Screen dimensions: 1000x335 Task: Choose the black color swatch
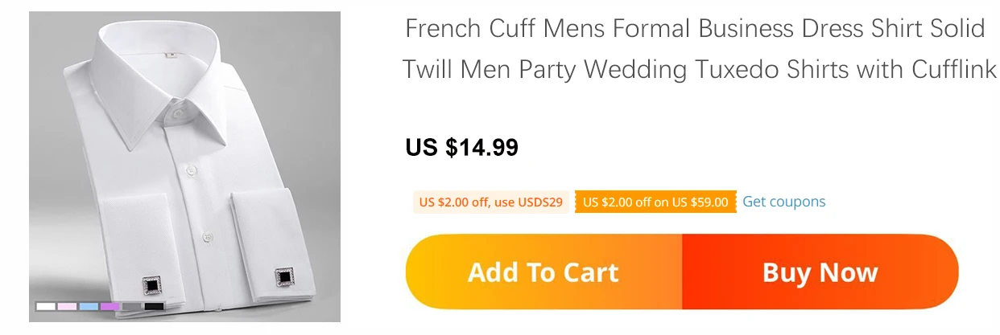coord(154,306)
